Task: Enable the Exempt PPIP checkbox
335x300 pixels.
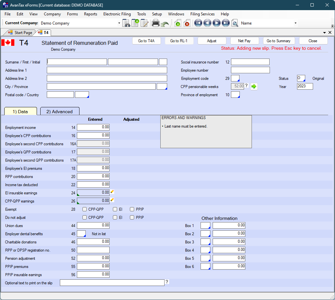Action: pyautogui.click(x=132, y=209)
